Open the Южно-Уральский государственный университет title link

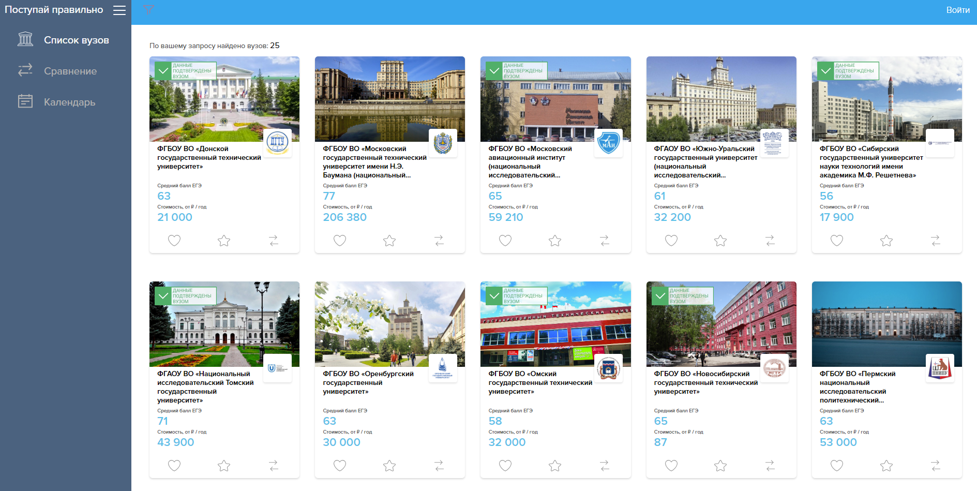(x=705, y=162)
